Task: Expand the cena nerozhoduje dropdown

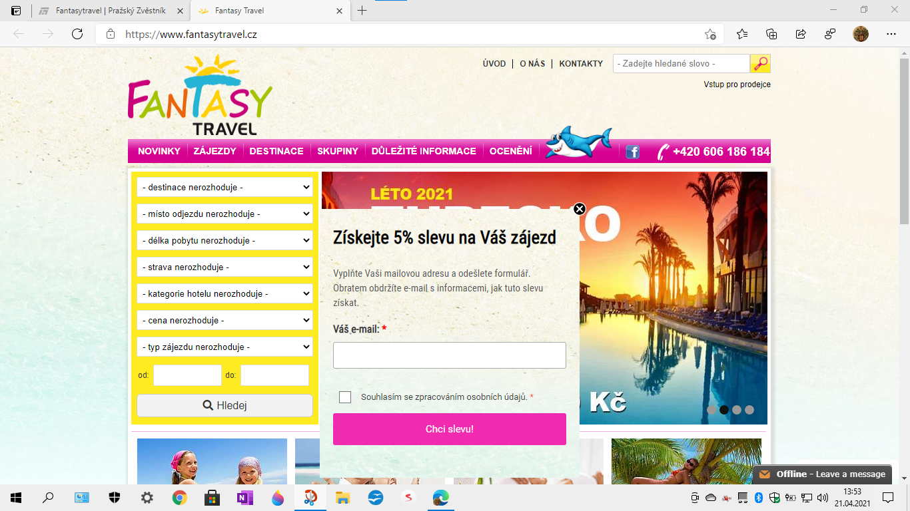Action: [x=225, y=321]
